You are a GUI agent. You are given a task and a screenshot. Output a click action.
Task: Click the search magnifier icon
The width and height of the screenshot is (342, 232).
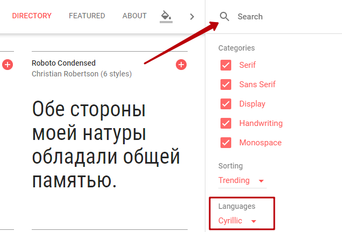click(x=225, y=17)
